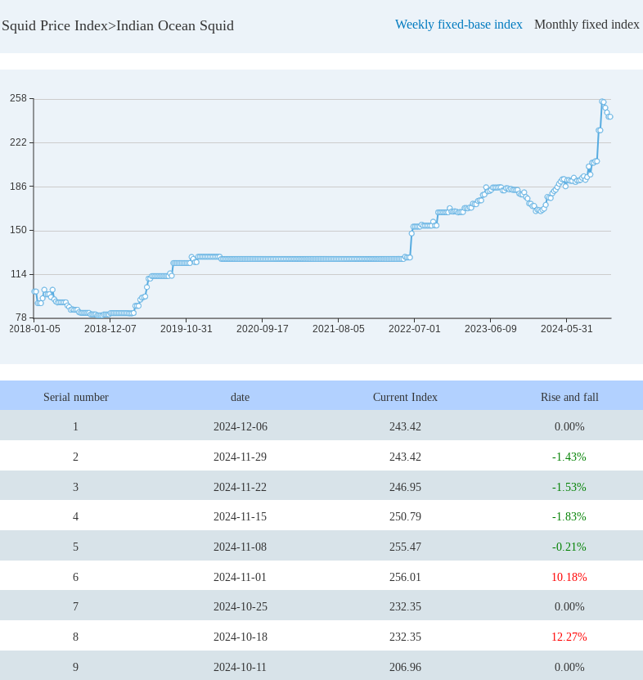Screen dimensions: 643x680
Task: Select the Rise and fall column header
Action: pyautogui.click(x=569, y=397)
